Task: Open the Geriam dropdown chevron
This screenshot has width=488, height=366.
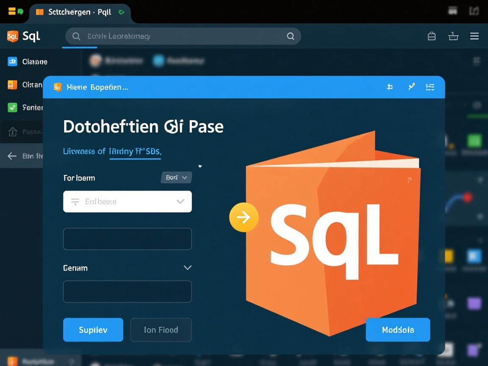Action: point(187,268)
